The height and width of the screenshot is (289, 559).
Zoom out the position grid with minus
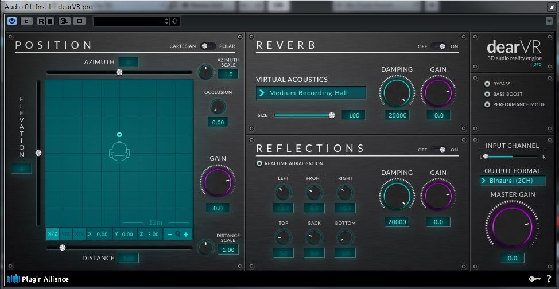click(x=169, y=235)
